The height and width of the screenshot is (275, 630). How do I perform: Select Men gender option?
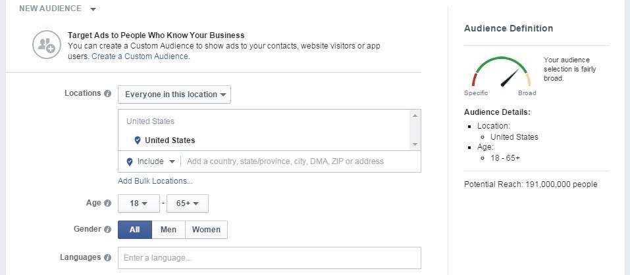(169, 229)
